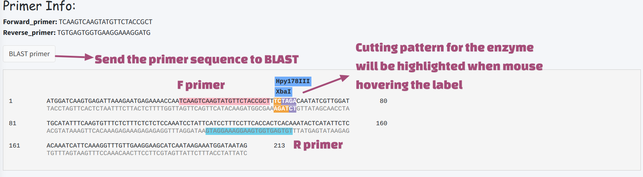Click the Reverse_primer sequence text

(x=104, y=33)
